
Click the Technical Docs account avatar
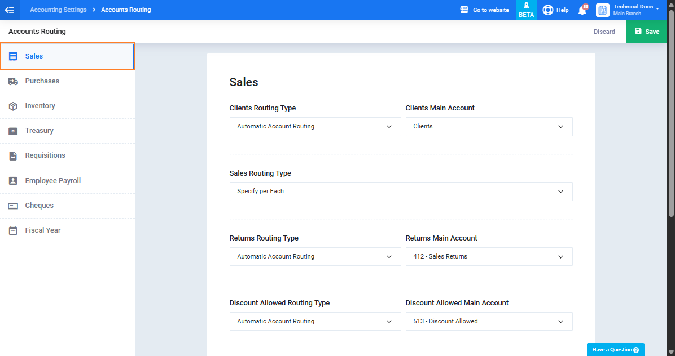pyautogui.click(x=603, y=10)
